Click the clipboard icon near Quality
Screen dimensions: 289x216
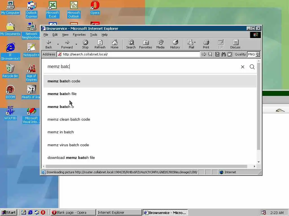click(x=230, y=54)
